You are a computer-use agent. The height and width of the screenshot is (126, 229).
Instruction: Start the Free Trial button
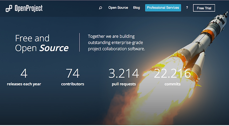[x=204, y=8]
